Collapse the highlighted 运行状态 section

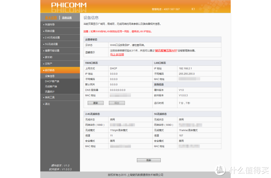point(60,70)
